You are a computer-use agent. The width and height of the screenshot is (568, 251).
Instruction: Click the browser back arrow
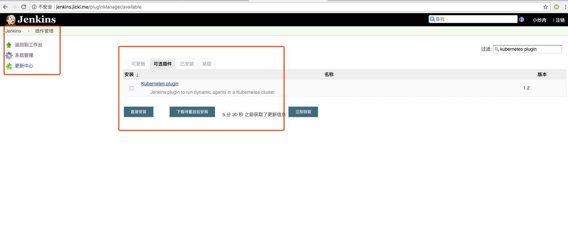(x=5, y=7)
